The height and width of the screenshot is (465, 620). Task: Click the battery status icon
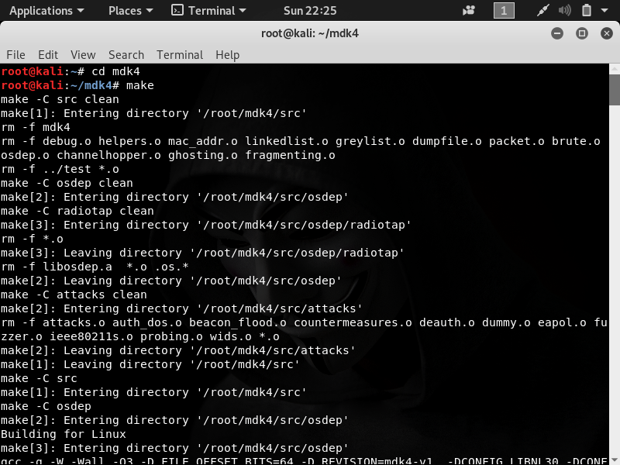click(587, 11)
